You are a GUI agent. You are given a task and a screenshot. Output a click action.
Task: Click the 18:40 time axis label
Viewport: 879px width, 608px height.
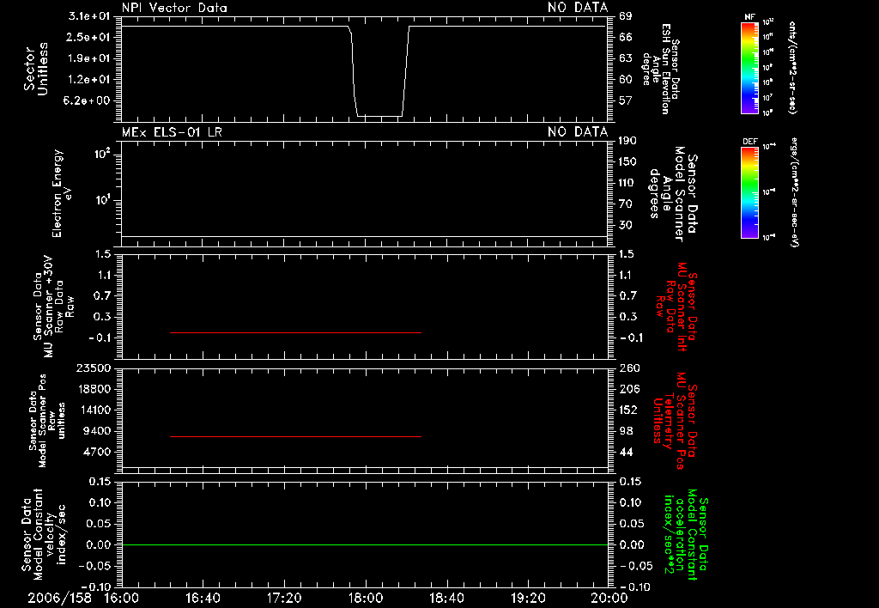446,598
